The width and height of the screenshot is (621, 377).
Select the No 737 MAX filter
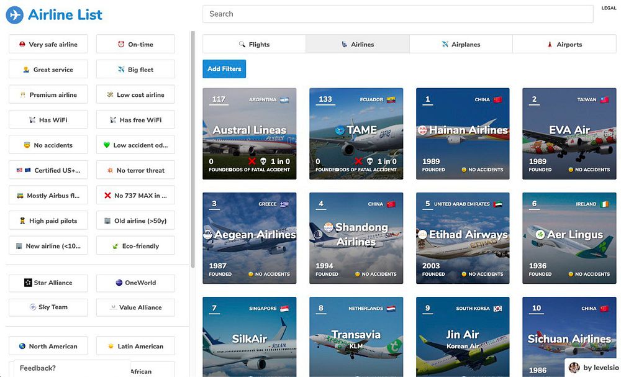(x=135, y=195)
